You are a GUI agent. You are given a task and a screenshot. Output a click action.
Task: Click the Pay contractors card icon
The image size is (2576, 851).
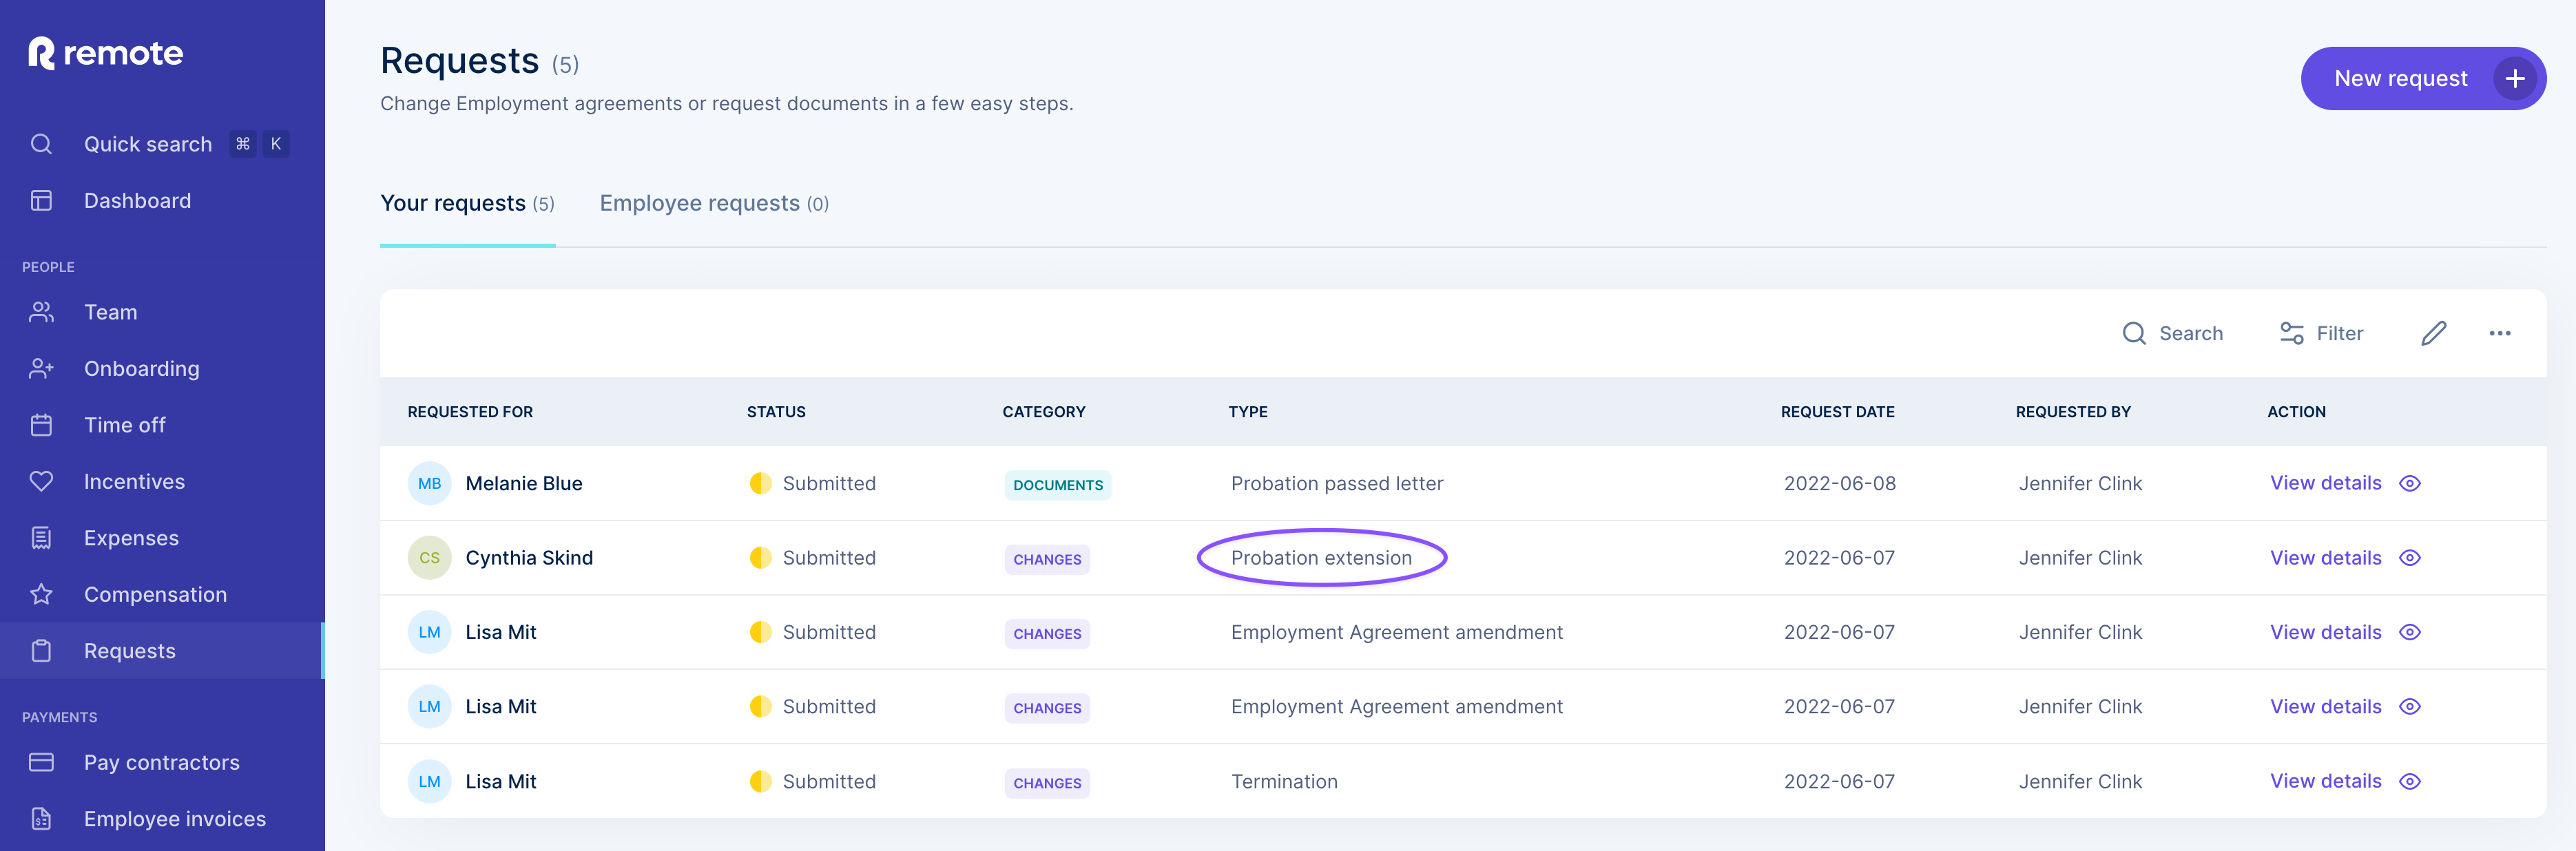[x=41, y=763]
